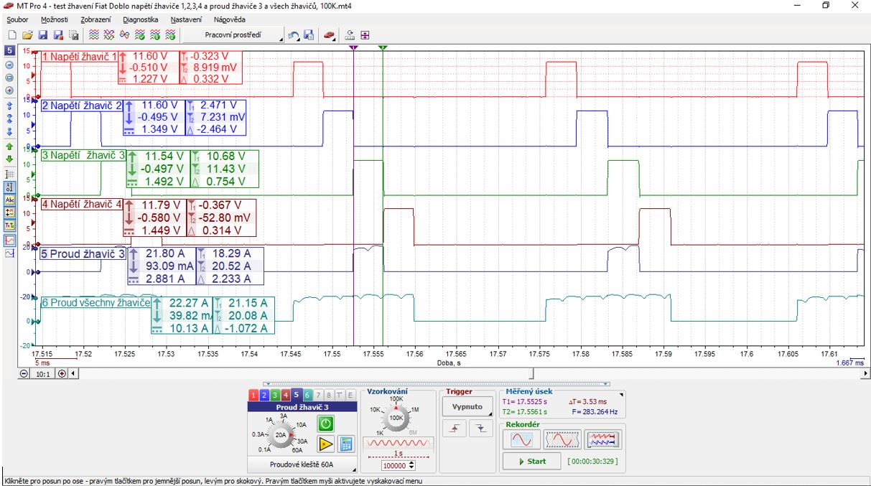This screenshot has width=871, height=486.
Task: Click the zoom out minus icon in left sidebar
Action: click(x=10, y=65)
